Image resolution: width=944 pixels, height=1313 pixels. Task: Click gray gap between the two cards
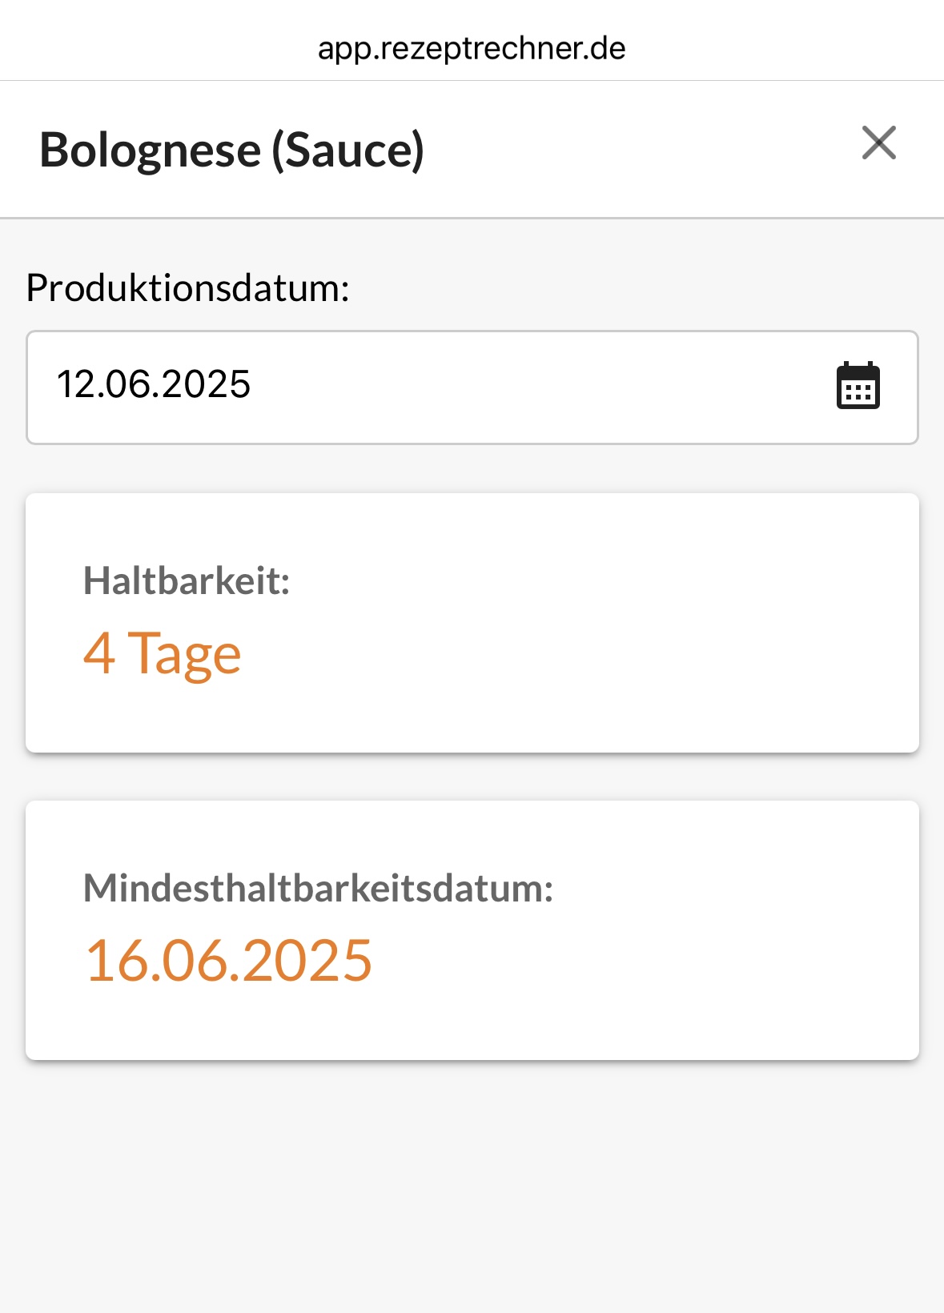pos(472,777)
